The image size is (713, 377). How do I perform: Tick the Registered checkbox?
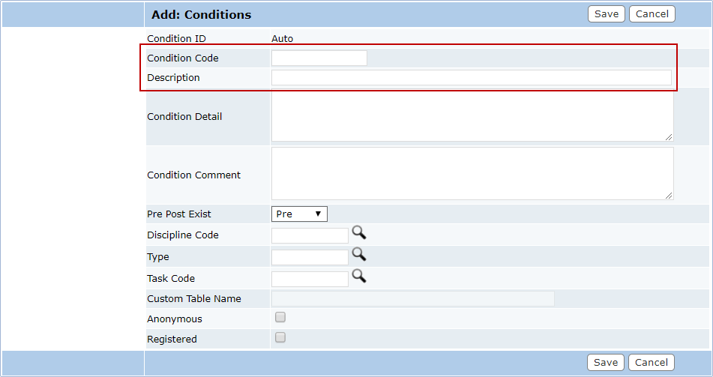pos(280,337)
